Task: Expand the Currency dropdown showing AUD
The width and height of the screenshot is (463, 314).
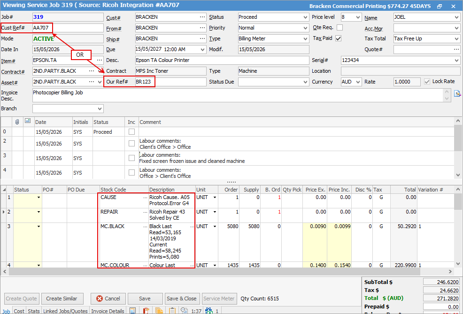Action: 358,82
